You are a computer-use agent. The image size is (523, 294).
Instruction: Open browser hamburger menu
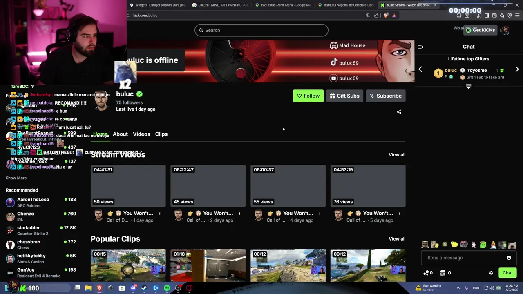tap(517, 16)
